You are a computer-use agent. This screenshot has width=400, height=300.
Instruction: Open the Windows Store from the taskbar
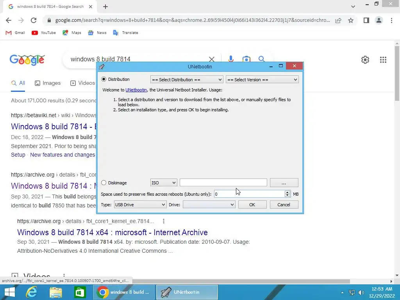point(80,292)
